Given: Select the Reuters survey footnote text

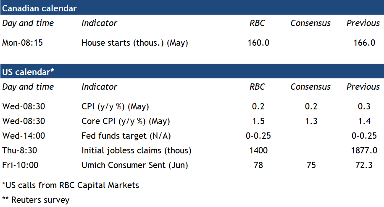Looking at the screenshot, I should pos(36,200).
